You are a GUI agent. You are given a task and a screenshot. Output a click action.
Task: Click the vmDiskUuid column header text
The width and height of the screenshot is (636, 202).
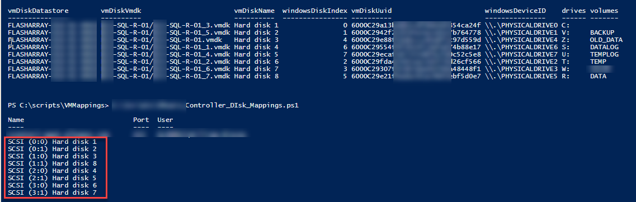point(371,11)
